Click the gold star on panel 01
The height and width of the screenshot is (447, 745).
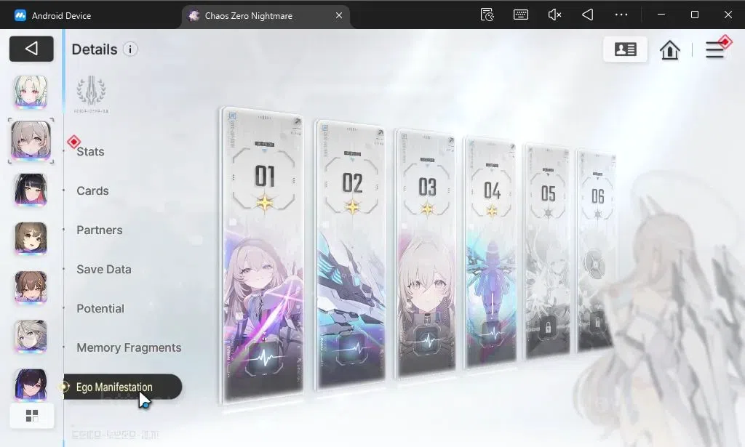265,203
